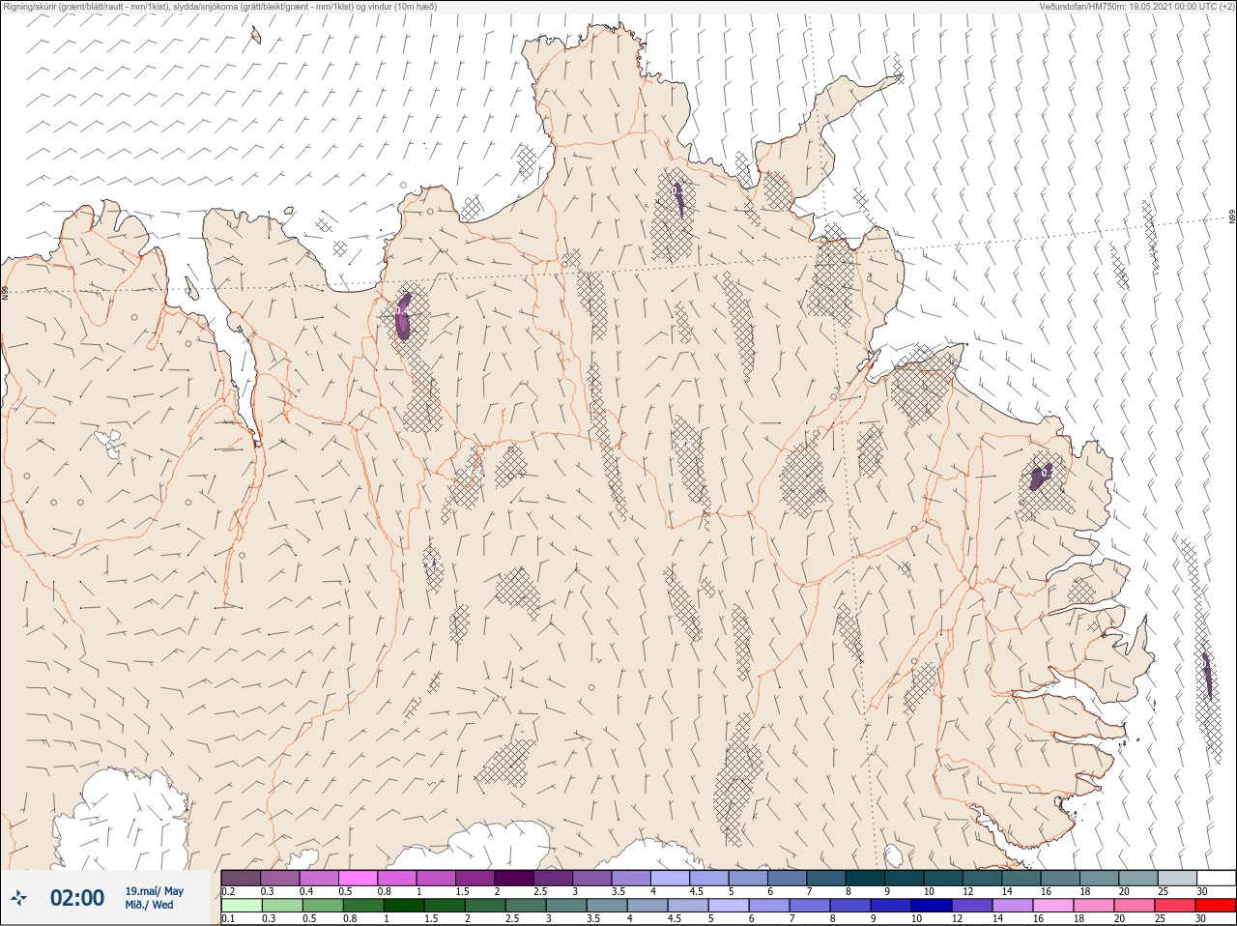Click the 02:00 forecast time label

(77, 898)
